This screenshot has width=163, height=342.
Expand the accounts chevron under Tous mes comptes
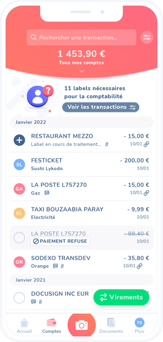82,71
